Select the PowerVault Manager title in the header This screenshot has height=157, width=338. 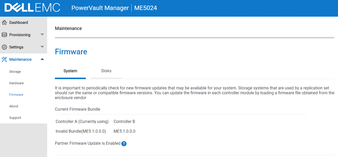(100, 8)
